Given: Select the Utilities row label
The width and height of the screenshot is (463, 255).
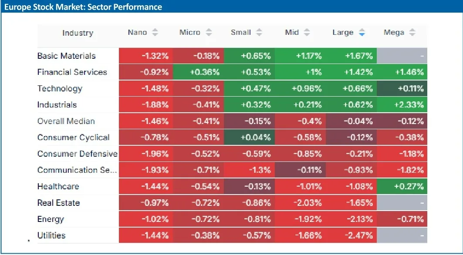Looking at the screenshot, I should 51,235.
